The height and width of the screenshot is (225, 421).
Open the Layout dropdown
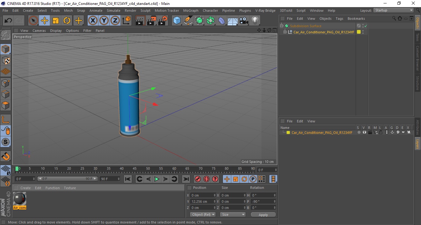coord(394,10)
